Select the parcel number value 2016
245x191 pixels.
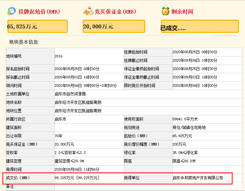coord(58,56)
